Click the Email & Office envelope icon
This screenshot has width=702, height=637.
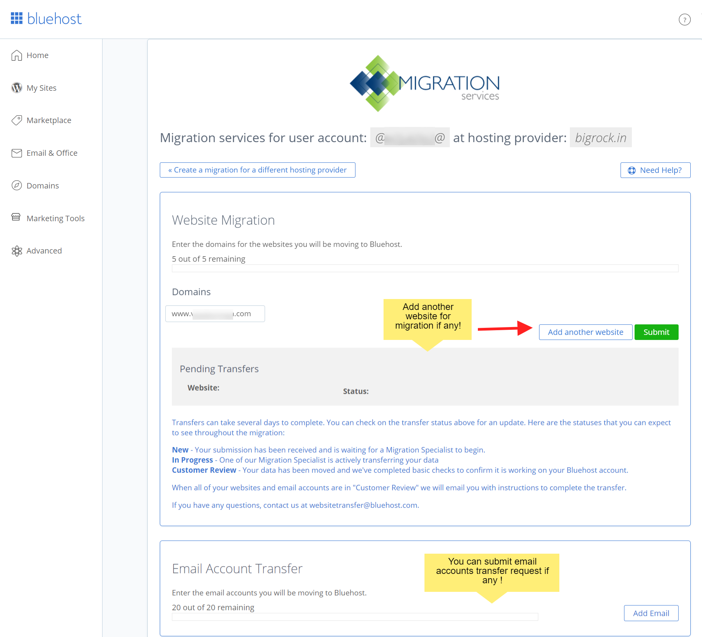coord(16,153)
